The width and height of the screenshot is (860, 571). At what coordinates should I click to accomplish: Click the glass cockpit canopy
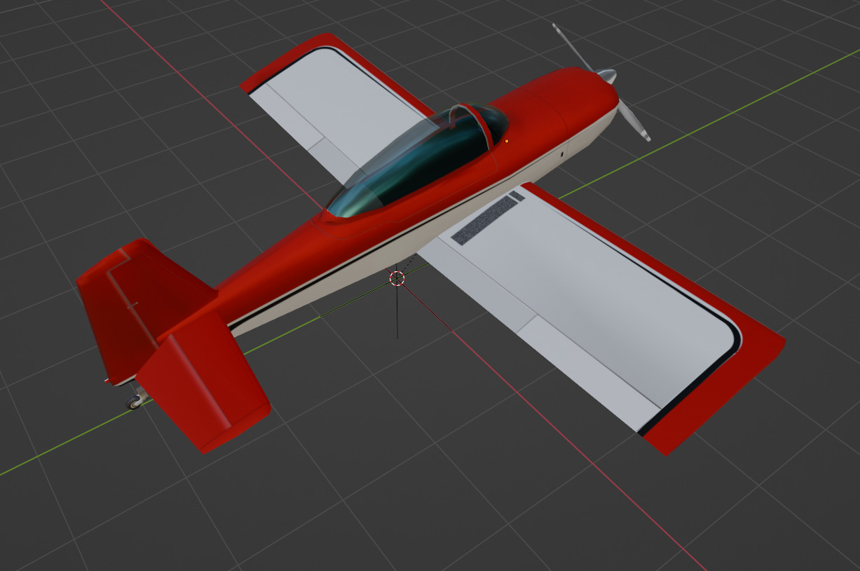pyautogui.click(x=417, y=160)
